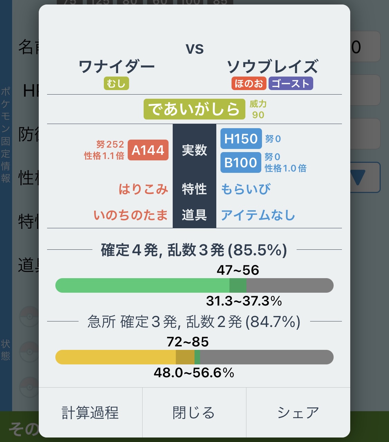Tap the attacker item いのちのたま
Viewport: 389px width, 442px height.
coord(130,215)
